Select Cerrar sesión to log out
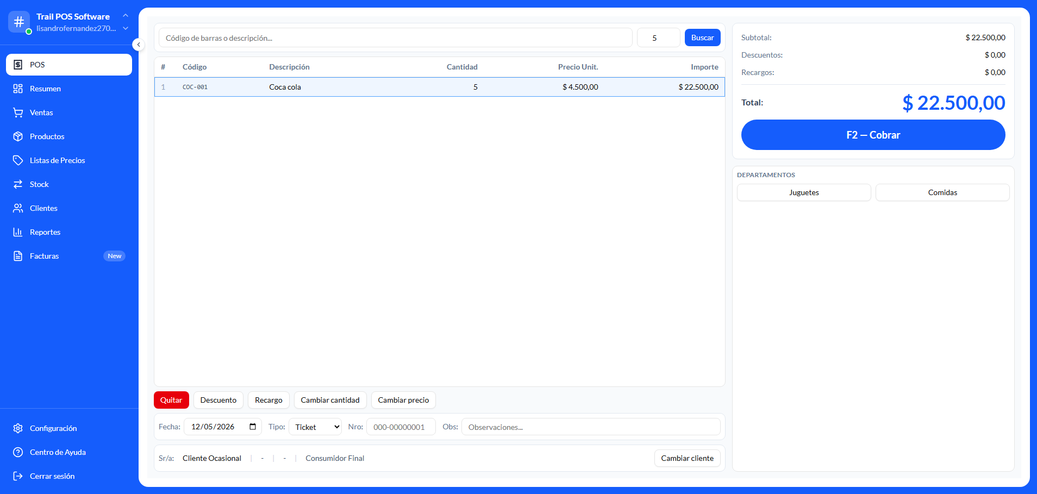1037x494 pixels. pyautogui.click(x=69, y=476)
